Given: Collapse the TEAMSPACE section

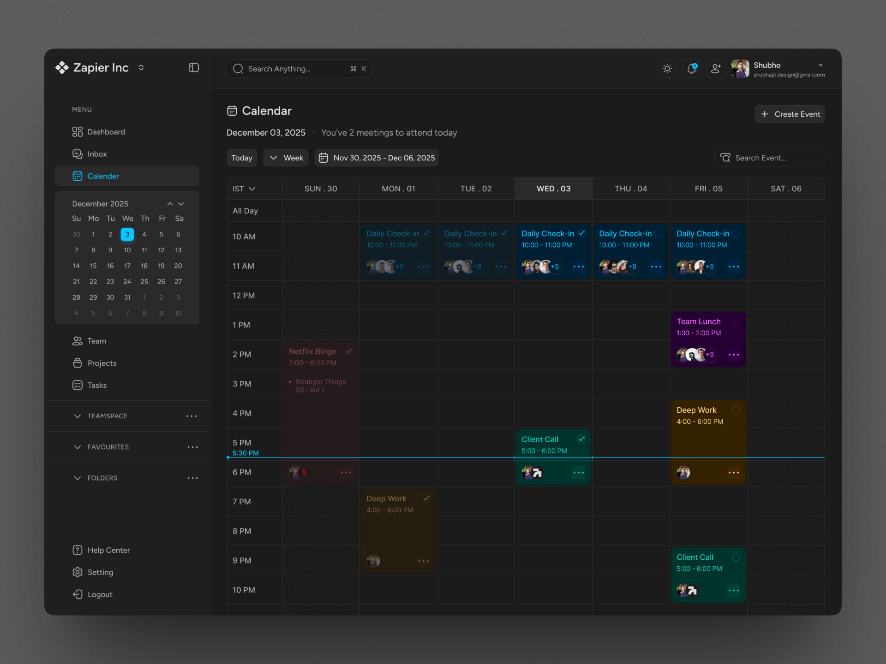Looking at the screenshot, I should pyautogui.click(x=78, y=416).
